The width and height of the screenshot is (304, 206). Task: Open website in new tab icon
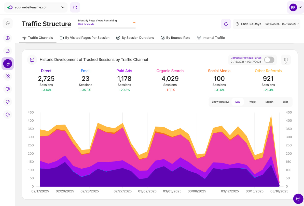click(x=75, y=7)
